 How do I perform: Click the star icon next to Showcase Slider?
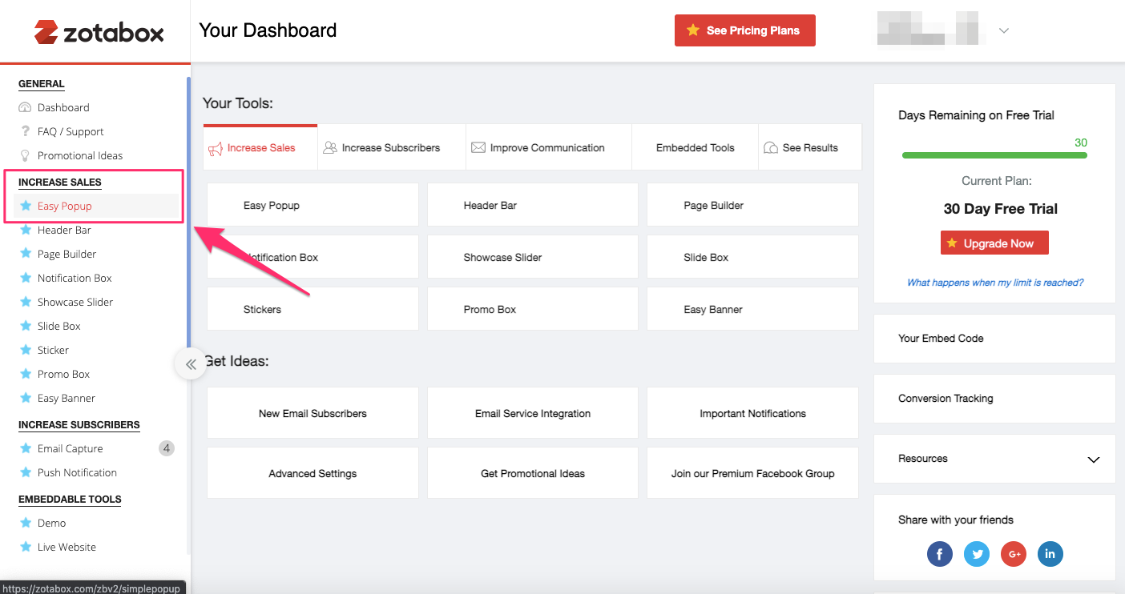[x=26, y=302]
